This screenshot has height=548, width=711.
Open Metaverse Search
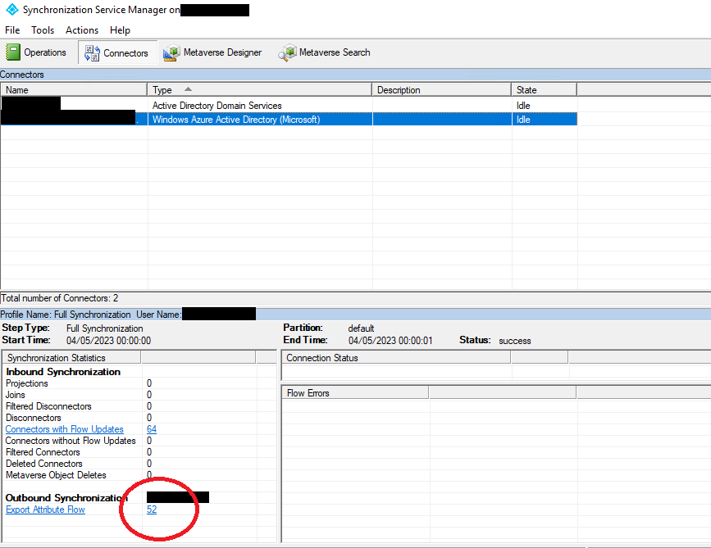tap(324, 52)
